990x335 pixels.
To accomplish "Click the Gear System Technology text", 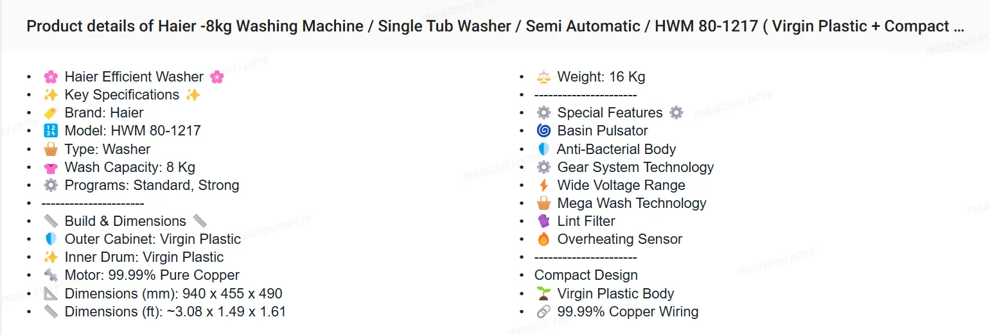I will (635, 167).
